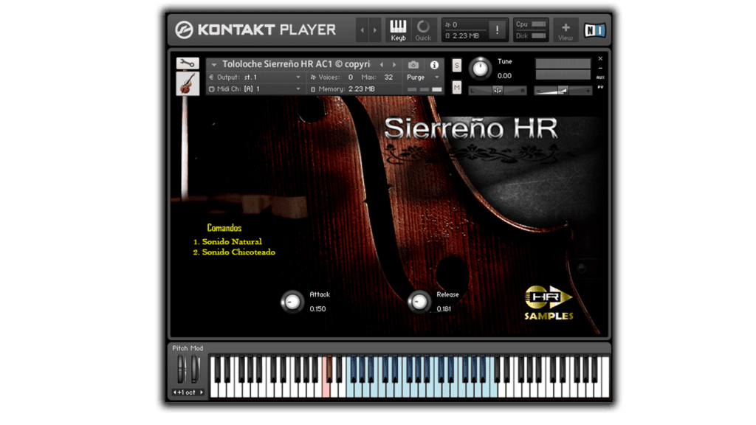
Task: Open the Quick load panel
Action: click(423, 30)
